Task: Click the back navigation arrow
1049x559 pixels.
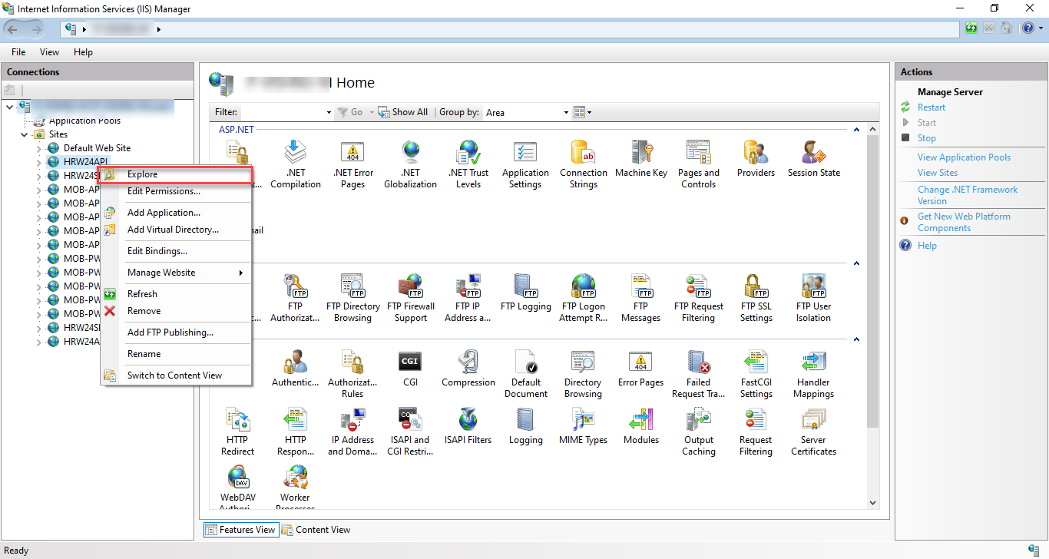Action: pyautogui.click(x=12, y=28)
